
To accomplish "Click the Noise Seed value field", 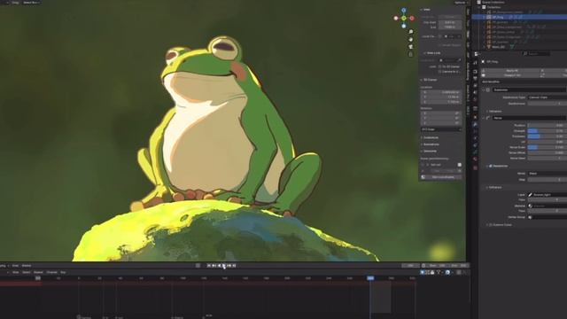I will [x=548, y=158].
